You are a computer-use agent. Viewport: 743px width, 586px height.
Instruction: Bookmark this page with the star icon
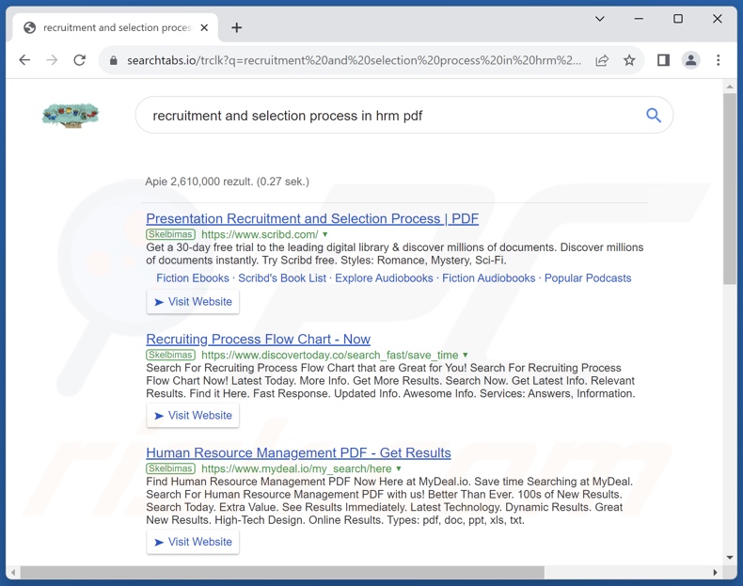pyautogui.click(x=629, y=60)
